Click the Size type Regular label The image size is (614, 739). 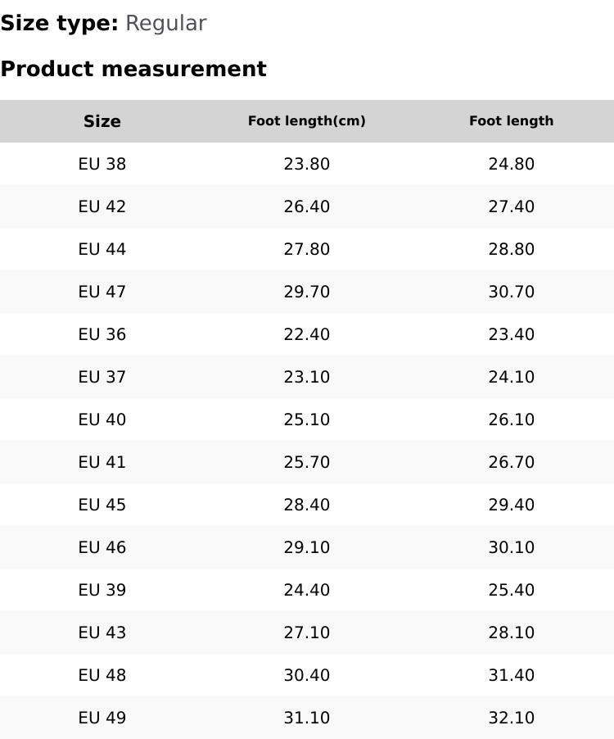[103, 23]
